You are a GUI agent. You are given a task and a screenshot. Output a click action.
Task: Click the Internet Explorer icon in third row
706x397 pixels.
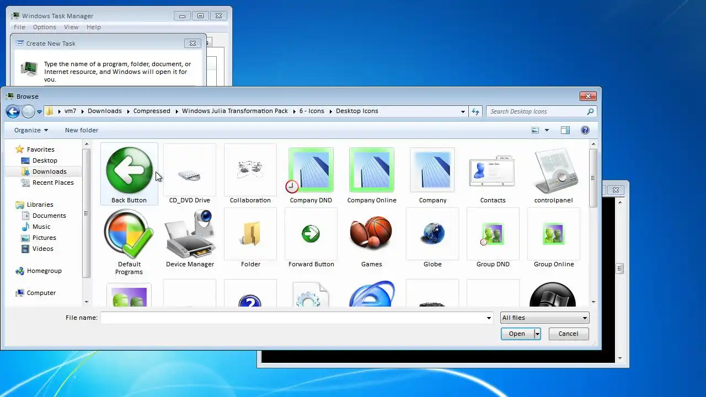(372, 294)
